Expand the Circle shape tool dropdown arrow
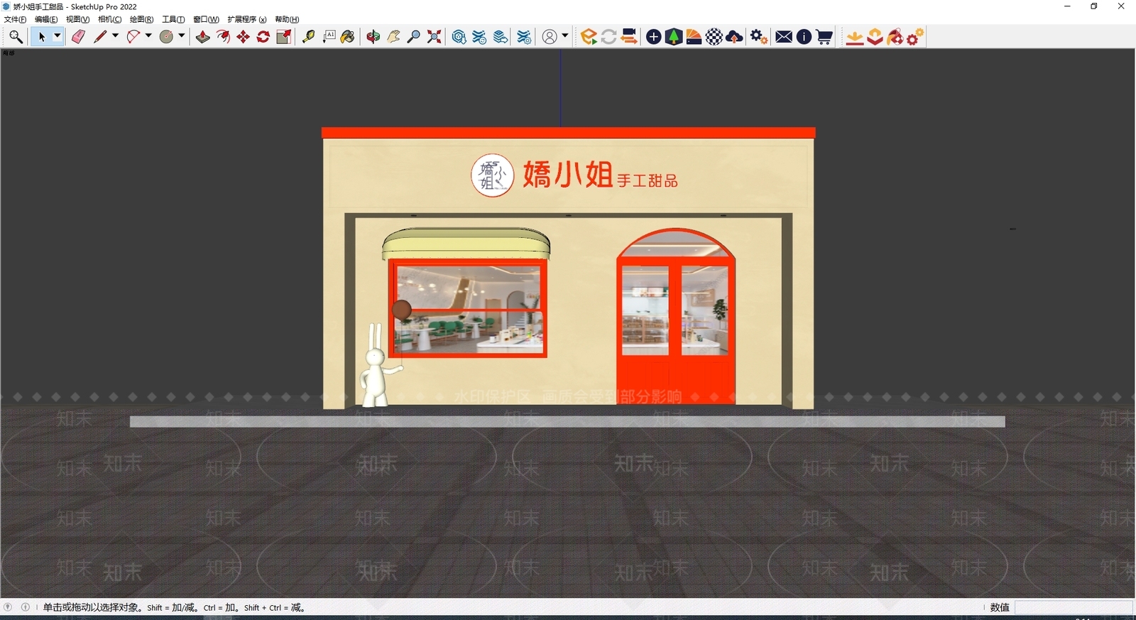 tap(182, 36)
